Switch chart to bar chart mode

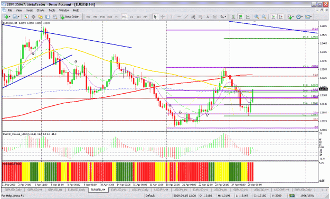233,16
